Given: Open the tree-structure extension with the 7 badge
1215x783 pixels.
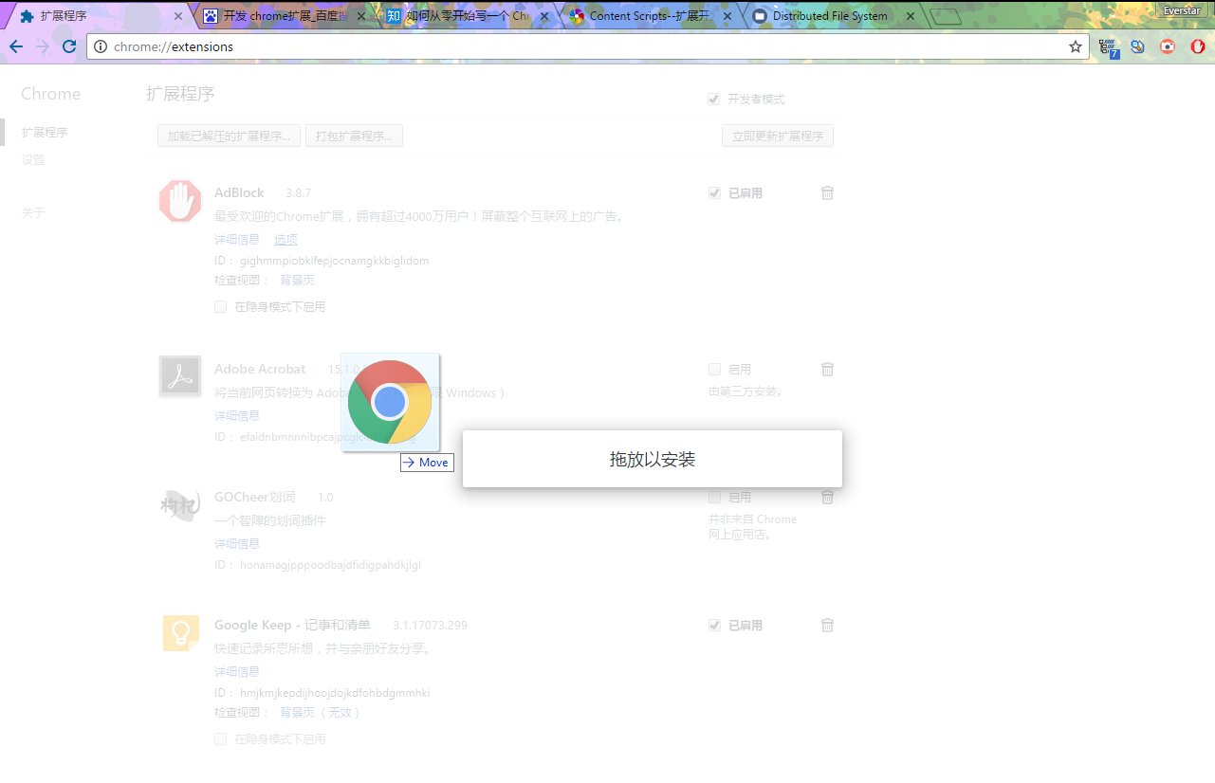Looking at the screenshot, I should pos(1108,47).
